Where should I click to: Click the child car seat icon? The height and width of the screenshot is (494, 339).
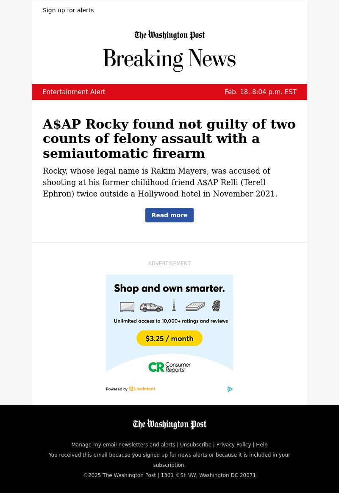[216, 306]
